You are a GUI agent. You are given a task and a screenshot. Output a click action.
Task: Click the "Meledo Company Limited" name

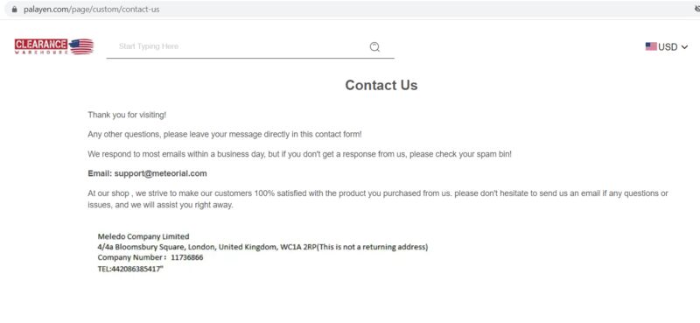click(x=143, y=236)
